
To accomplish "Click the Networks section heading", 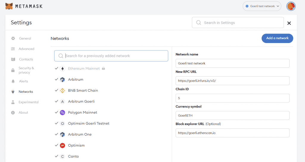I will [60, 39].
